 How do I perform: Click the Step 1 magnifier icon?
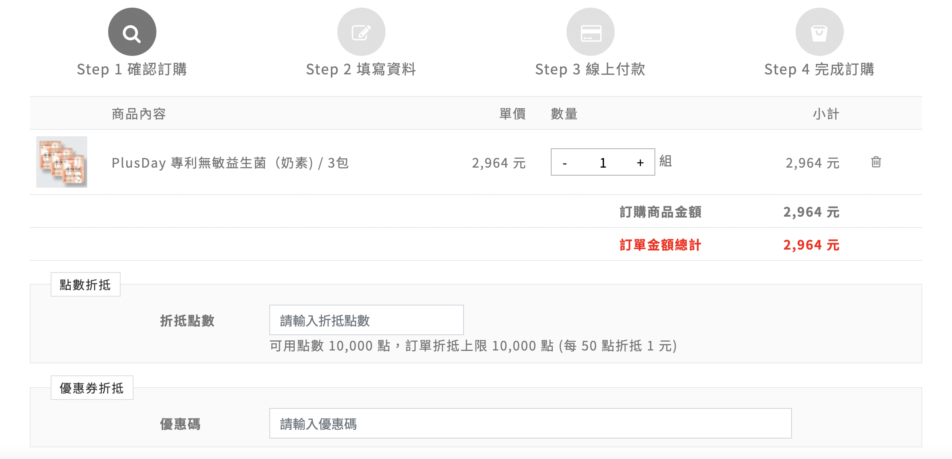click(132, 32)
